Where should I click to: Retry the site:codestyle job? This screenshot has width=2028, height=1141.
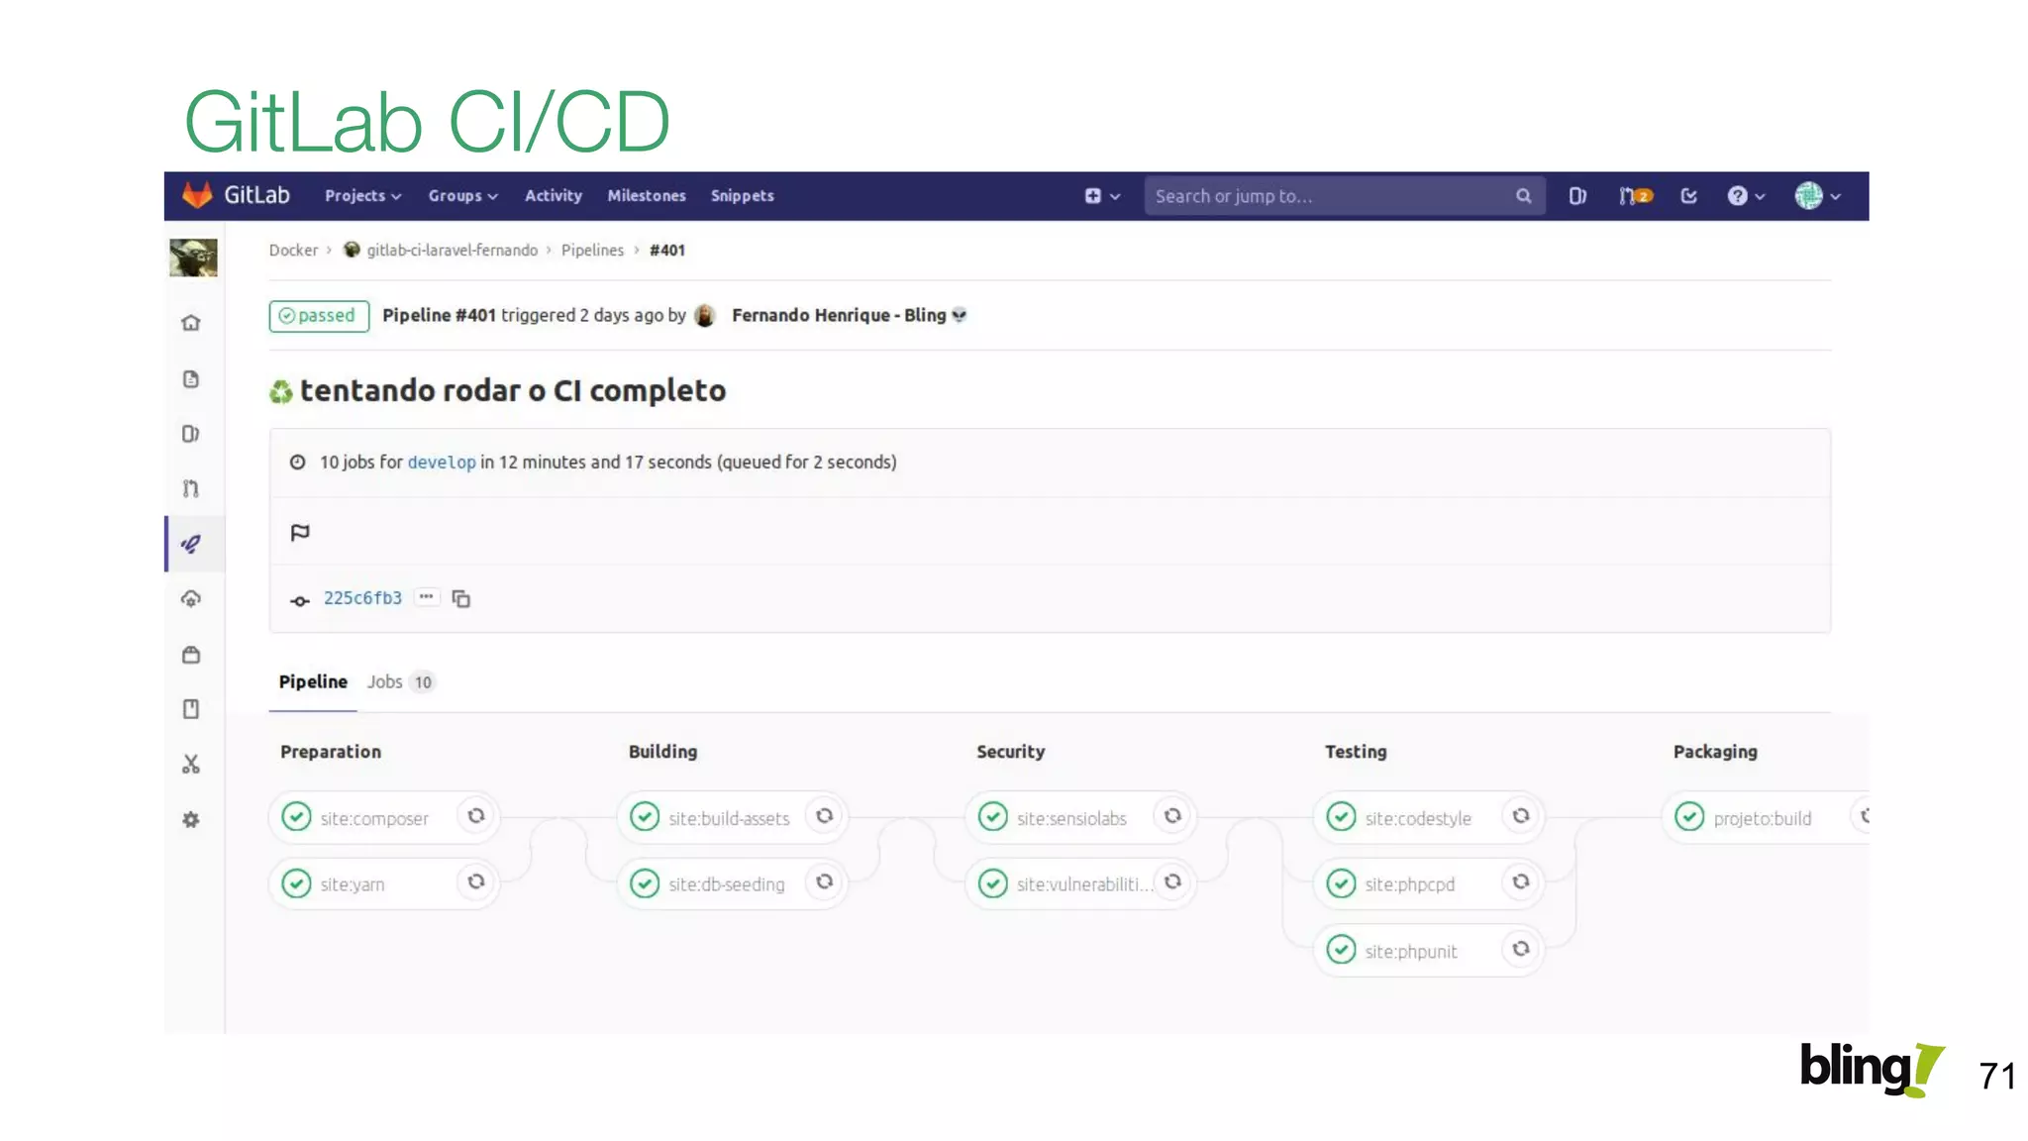coord(1522,816)
